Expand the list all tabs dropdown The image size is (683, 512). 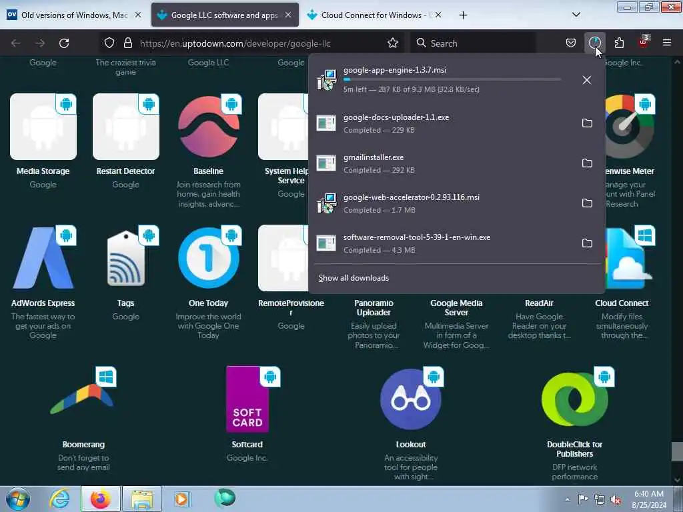576,15
